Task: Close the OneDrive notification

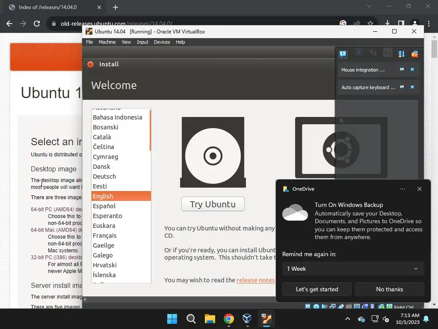Action: [x=420, y=189]
